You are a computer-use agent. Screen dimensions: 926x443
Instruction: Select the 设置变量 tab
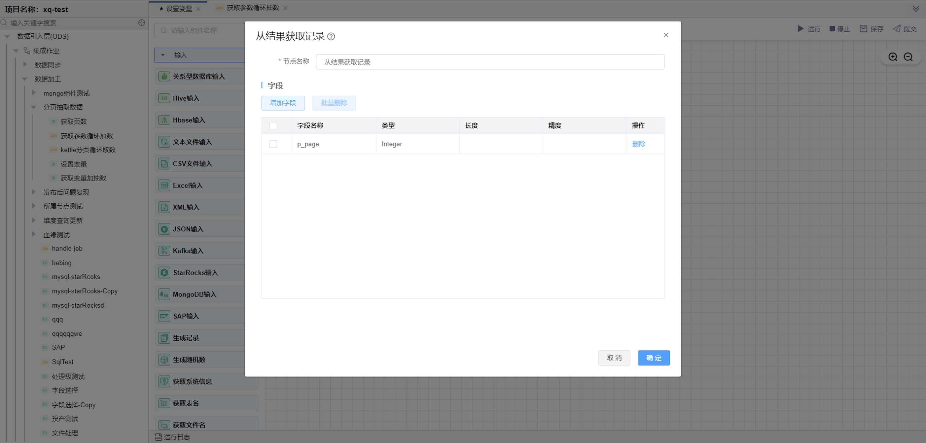tap(179, 9)
